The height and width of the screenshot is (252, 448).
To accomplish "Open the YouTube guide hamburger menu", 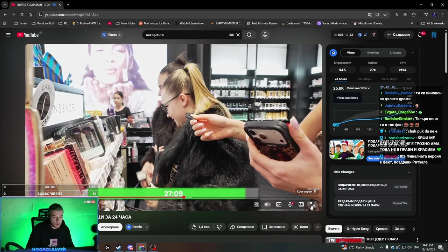I will click(x=8, y=35).
